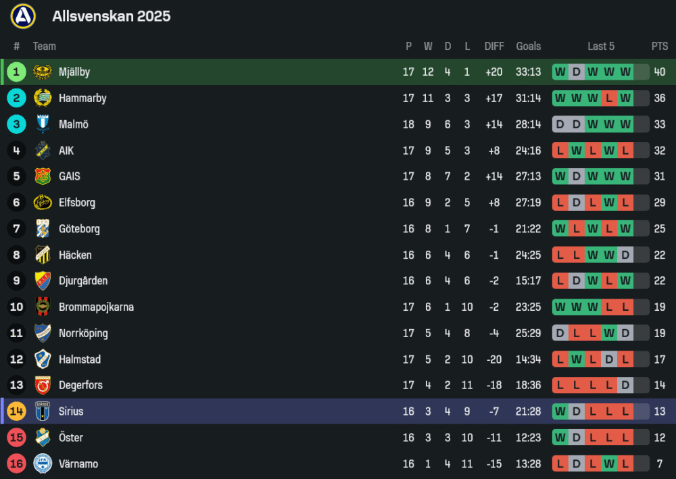Click the Last 5 column header
Viewport: 676px width, 479px height.
click(601, 47)
